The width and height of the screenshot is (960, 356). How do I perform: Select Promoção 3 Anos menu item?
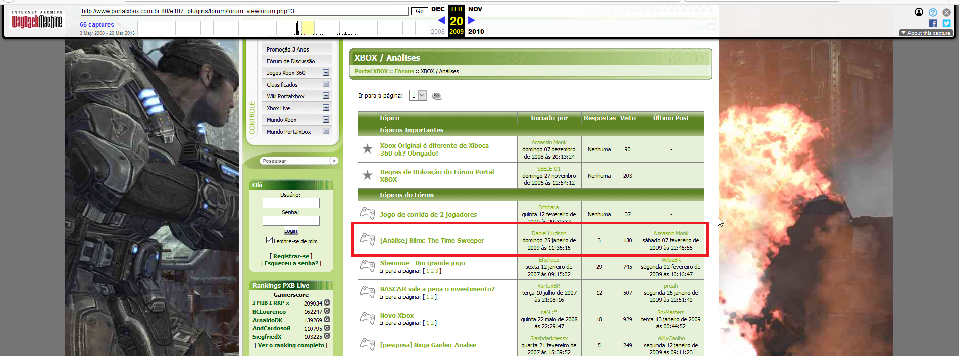point(287,49)
